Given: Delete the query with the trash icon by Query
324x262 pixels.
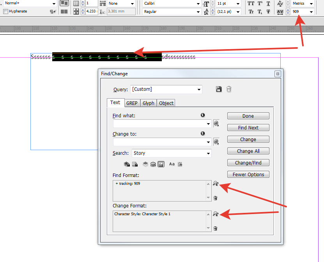Looking at the screenshot, I should click(229, 89).
